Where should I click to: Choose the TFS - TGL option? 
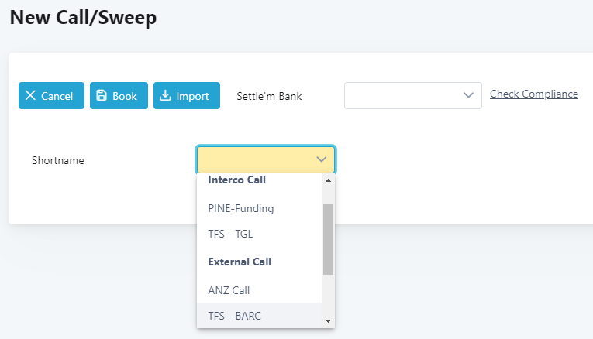click(x=231, y=234)
